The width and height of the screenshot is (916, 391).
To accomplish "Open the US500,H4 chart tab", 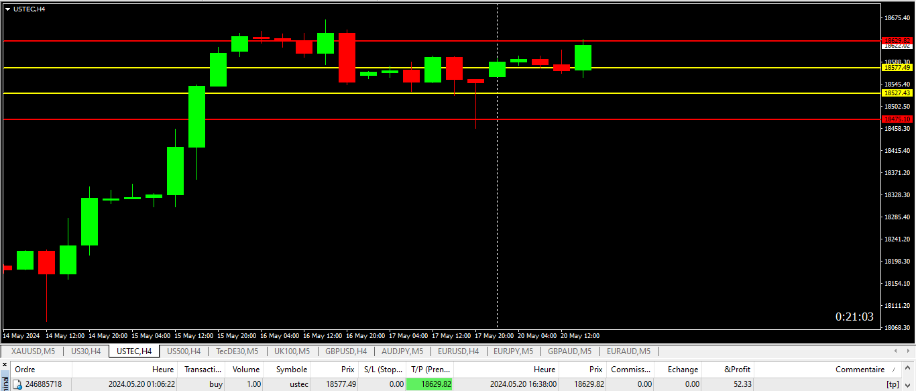I will tap(184, 351).
